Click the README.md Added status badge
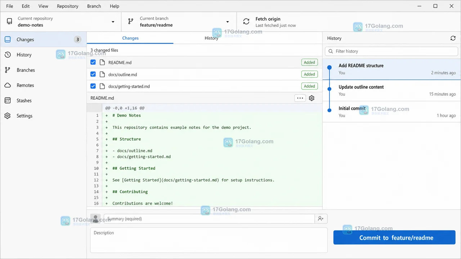The width and height of the screenshot is (461, 259). [309, 62]
